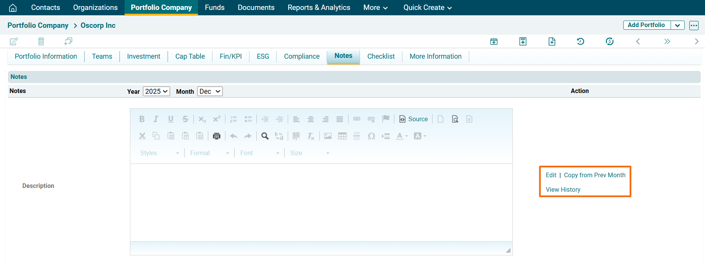The height and width of the screenshot is (263, 705).
Task: Open the Month Dec dropdown
Action: tap(210, 91)
